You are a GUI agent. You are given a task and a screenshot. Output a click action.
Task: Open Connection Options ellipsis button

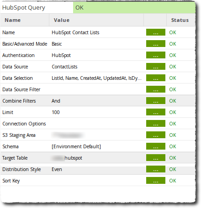156,124
